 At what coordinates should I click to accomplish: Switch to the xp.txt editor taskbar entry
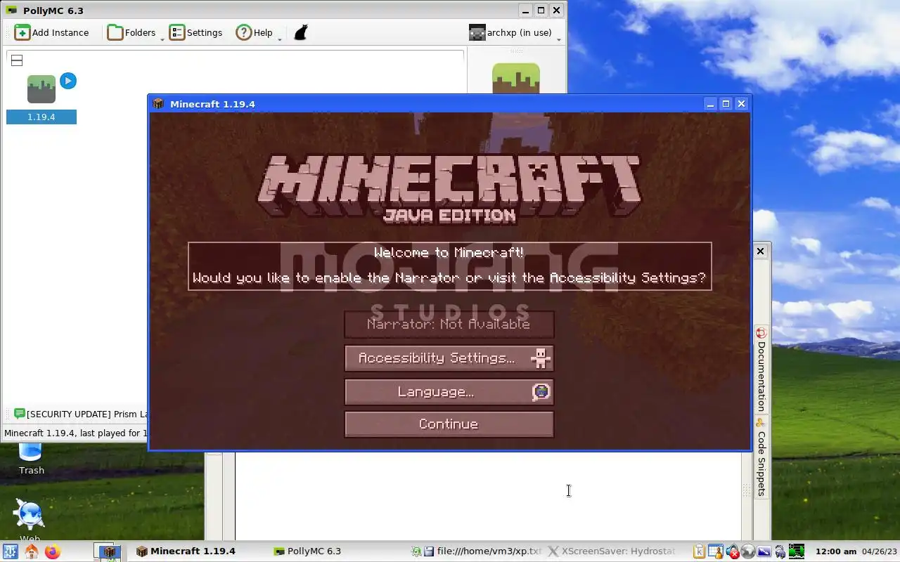click(x=477, y=551)
